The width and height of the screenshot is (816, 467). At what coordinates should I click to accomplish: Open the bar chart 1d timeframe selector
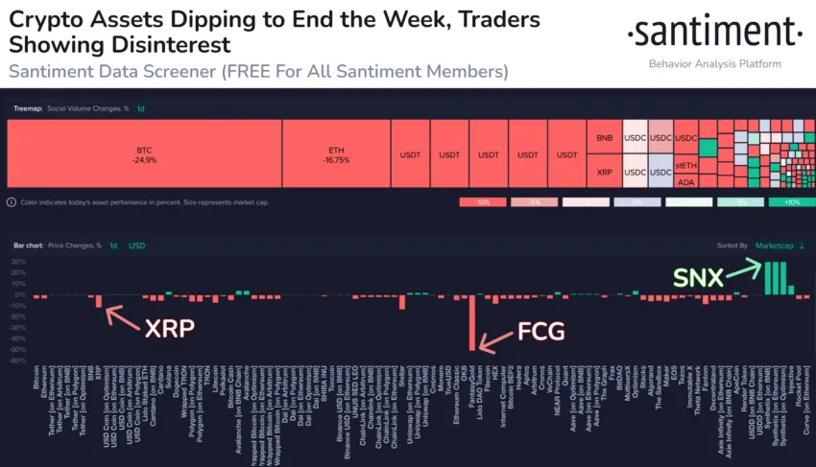click(x=113, y=245)
